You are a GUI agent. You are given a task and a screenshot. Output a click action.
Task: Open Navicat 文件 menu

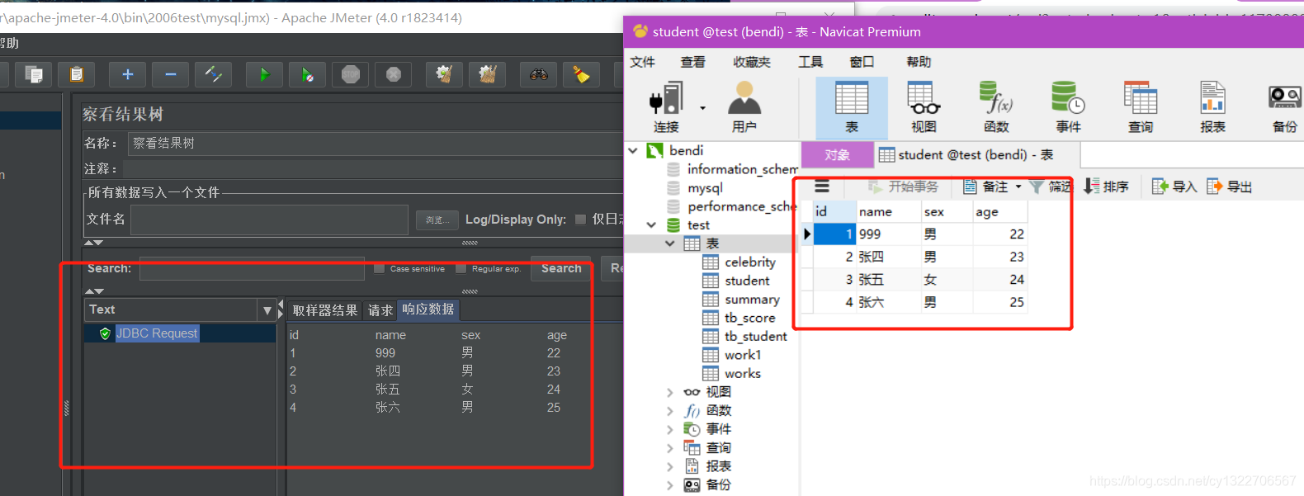pyautogui.click(x=642, y=62)
